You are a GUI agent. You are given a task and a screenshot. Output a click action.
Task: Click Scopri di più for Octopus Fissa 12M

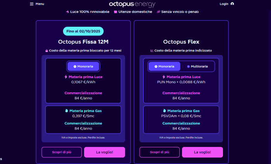coord(62,152)
